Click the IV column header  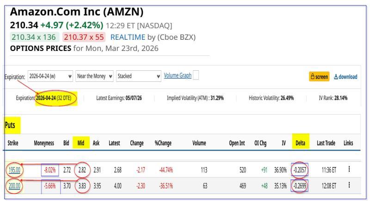(x=283, y=143)
